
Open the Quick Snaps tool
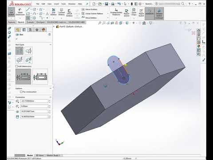tap(134, 12)
